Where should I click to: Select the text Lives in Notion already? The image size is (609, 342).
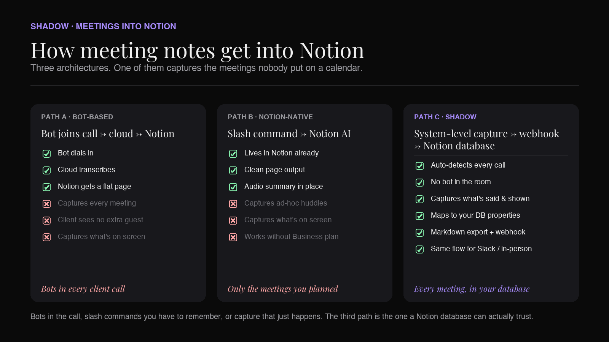pyautogui.click(x=282, y=153)
